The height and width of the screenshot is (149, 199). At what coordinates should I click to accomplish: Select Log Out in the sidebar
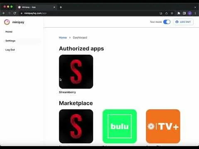coord(10,50)
